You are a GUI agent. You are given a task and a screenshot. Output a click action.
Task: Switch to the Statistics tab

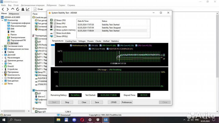tap(115, 41)
